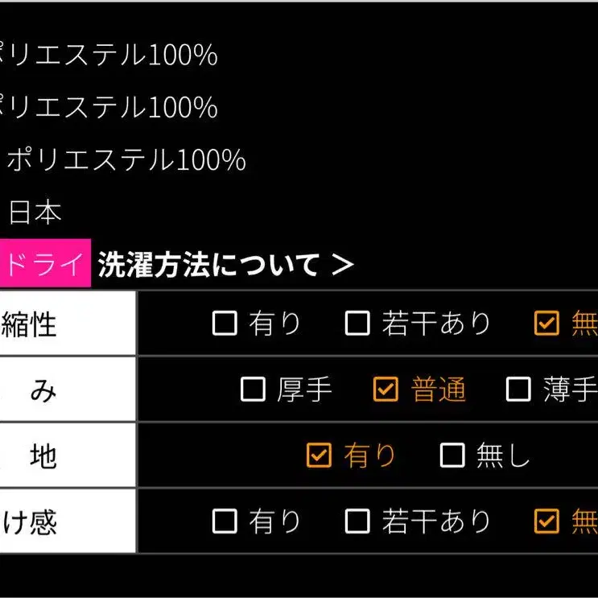The width and height of the screenshot is (598, 598).
Task: Check the 有り box in 縮性 row
Action: [x=225, y=323]
